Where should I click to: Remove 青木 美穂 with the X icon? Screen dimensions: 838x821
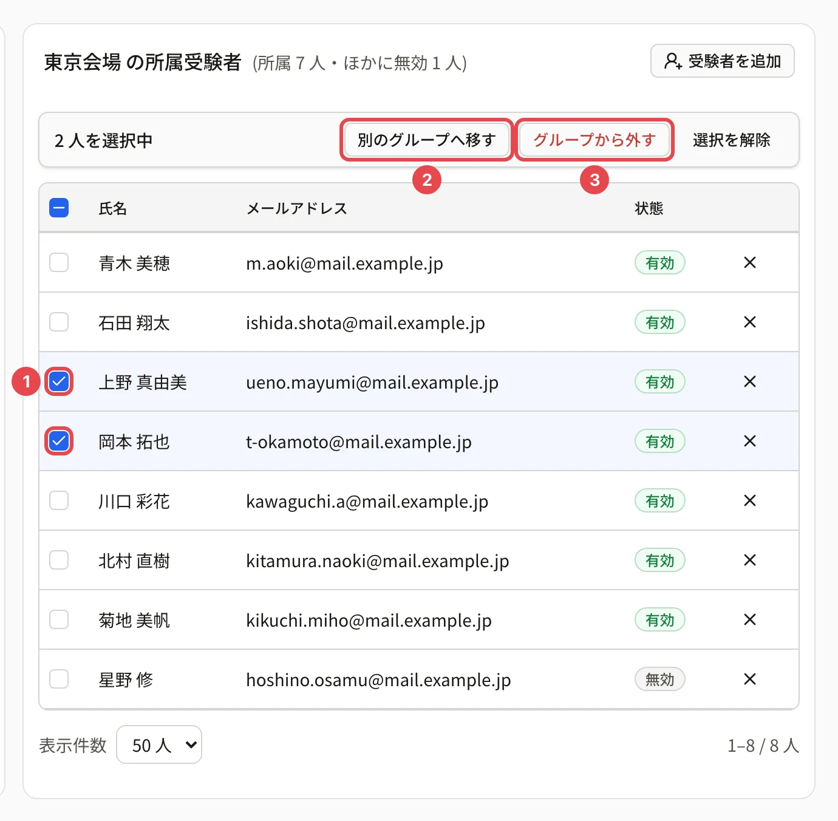(750, 262)
